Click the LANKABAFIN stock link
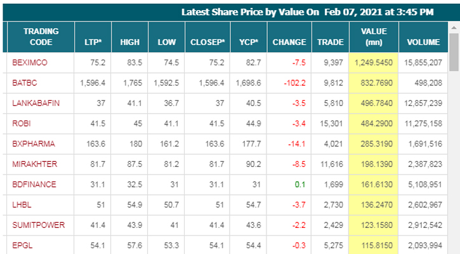Screen dimensions: 460x254 click(36, 104)
